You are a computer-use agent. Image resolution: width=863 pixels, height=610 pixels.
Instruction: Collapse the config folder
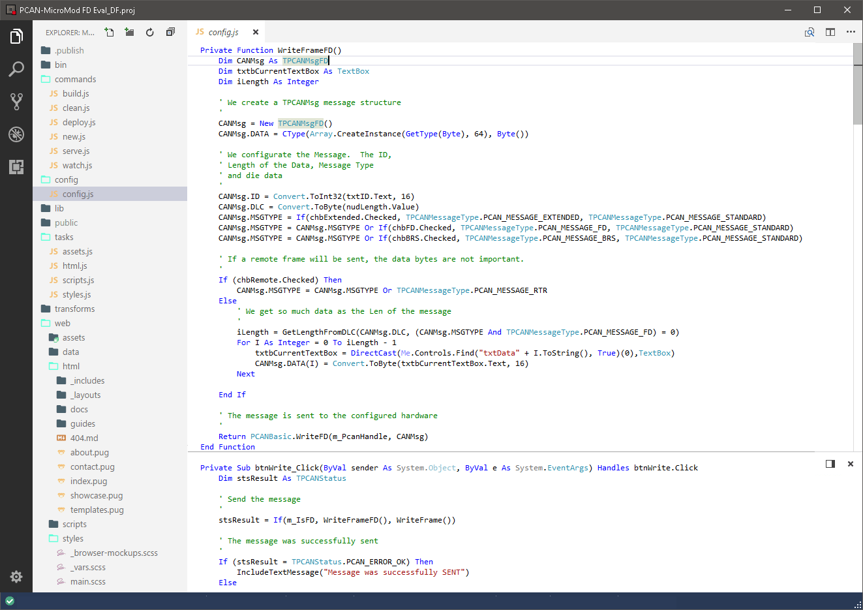pyautogui.click(x=110, y=179)
